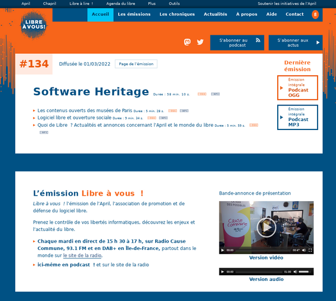Start playback of the audio version
336x301 pixels.
coord(223,272)
